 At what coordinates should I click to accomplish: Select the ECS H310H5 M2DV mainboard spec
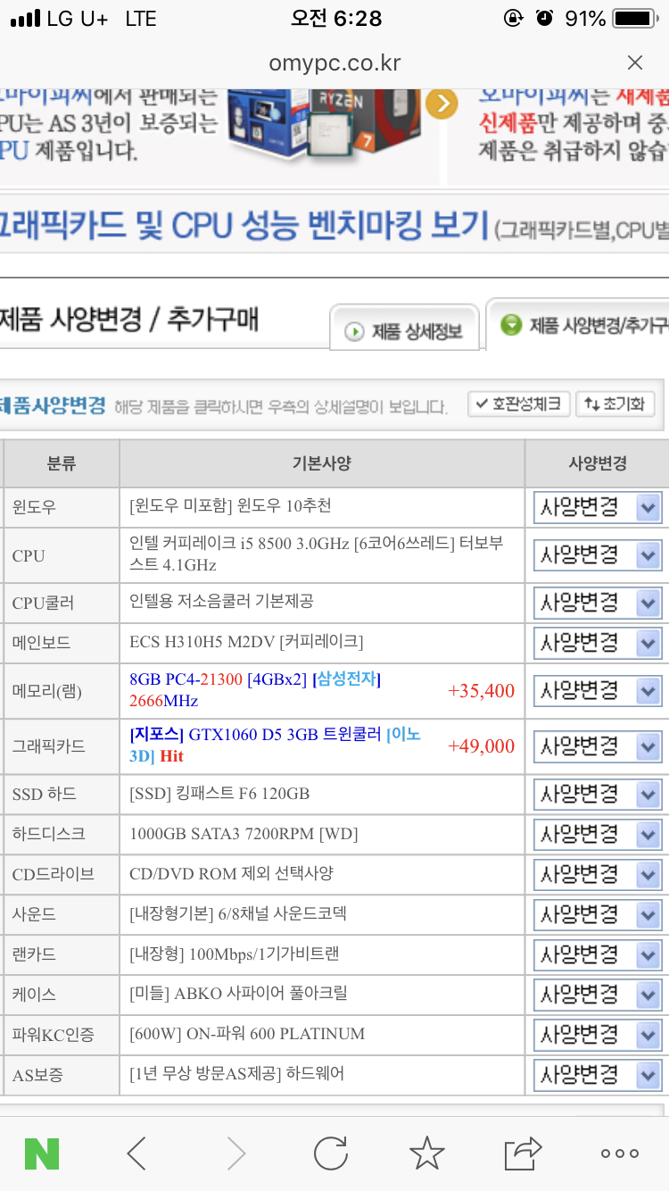click(x=246, y=642)
